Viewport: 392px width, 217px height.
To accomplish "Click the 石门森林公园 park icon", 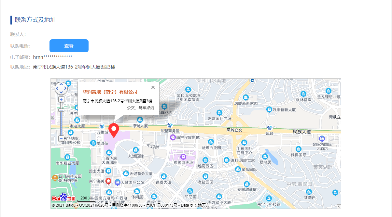I will (x=55, y=178).
